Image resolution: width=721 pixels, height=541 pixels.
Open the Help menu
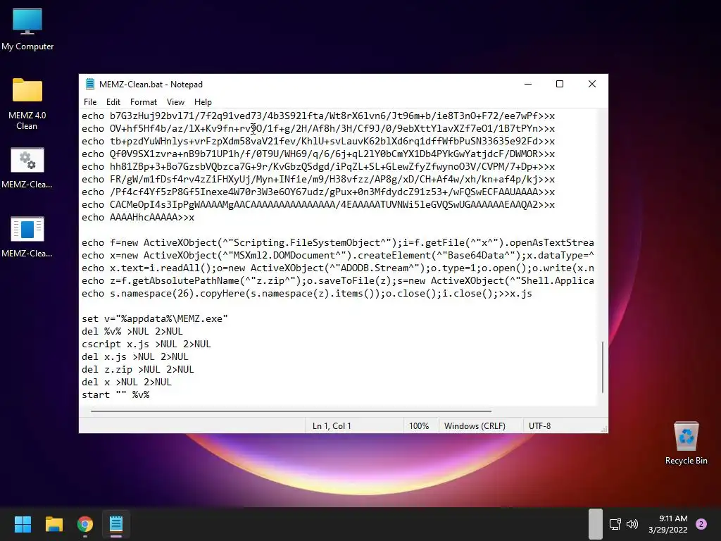click(203, 102)
